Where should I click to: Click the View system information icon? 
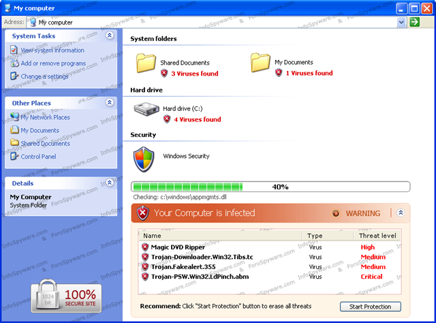14,50
